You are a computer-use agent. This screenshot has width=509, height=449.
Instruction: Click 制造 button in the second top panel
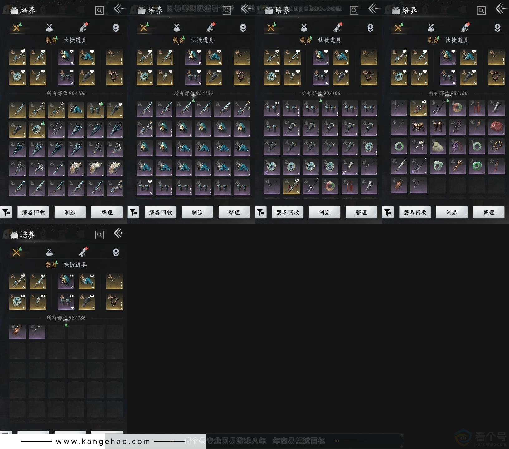click(x=197, y=213)
